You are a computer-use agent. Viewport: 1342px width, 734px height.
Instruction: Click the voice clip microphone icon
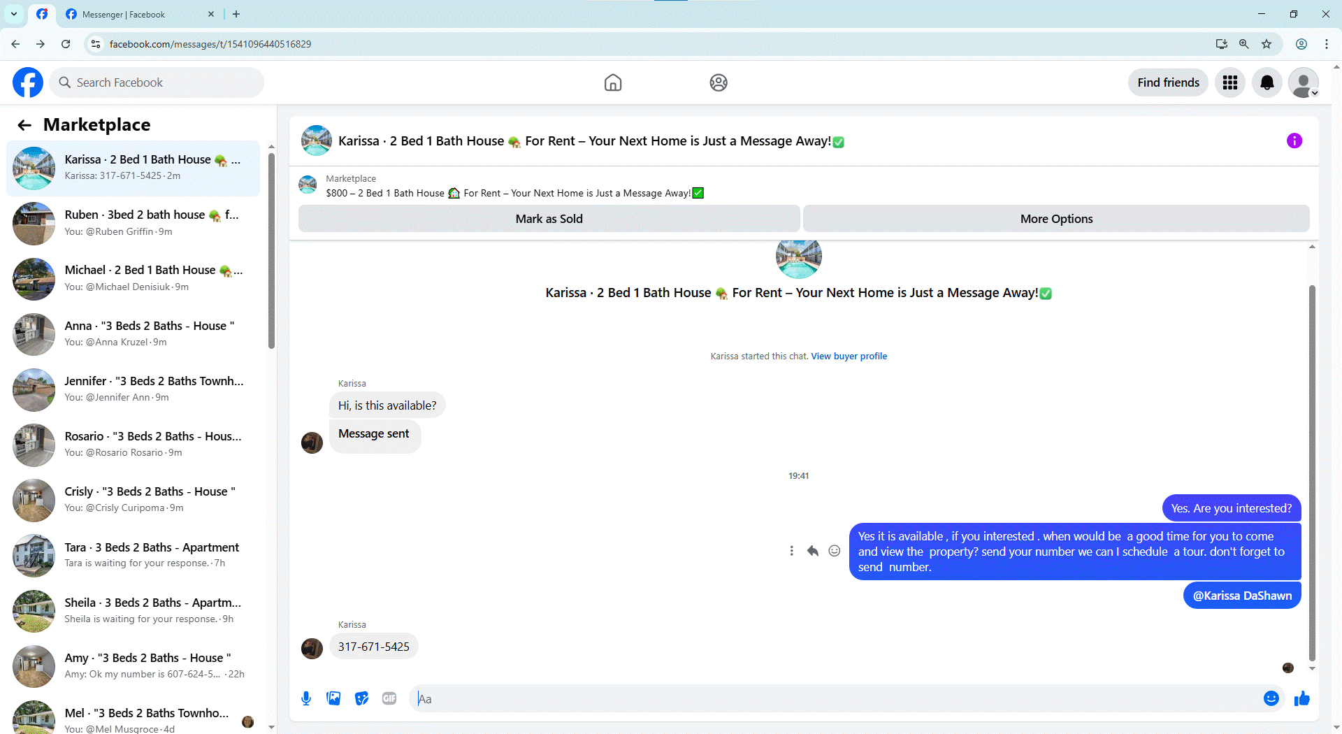point(306,698)
